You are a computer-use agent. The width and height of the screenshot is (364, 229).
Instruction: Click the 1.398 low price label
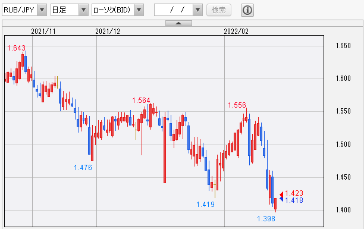[x=266, y=218]
